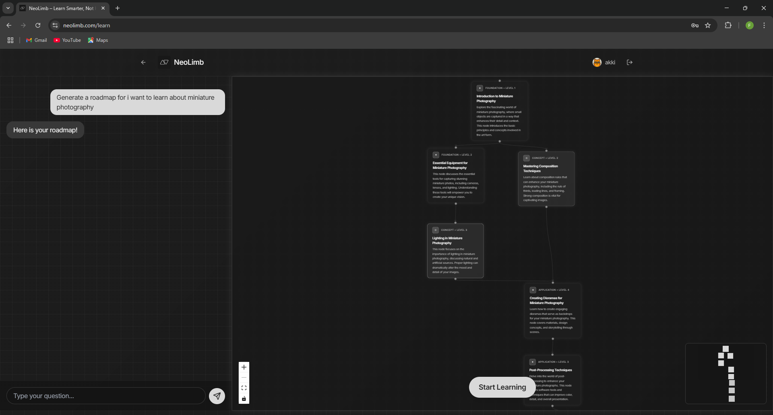Open the password manager key icon

pyautogui.click(x=695, y=25)
